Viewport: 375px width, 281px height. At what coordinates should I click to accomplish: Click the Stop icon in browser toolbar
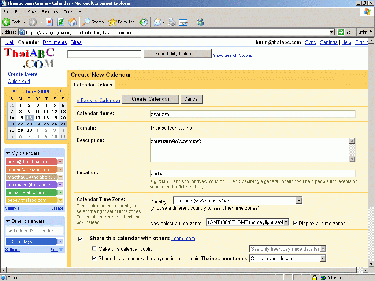click(x=49, y=22)
